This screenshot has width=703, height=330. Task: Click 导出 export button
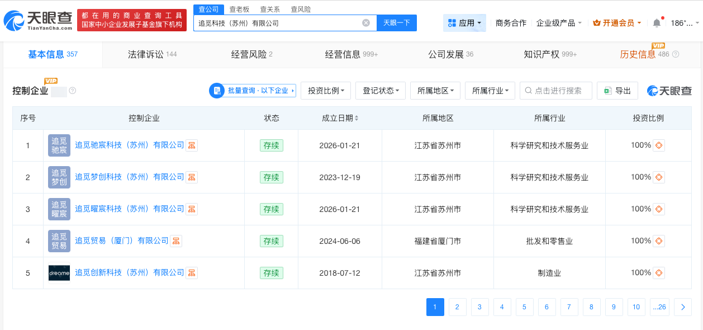coord(617,91)
